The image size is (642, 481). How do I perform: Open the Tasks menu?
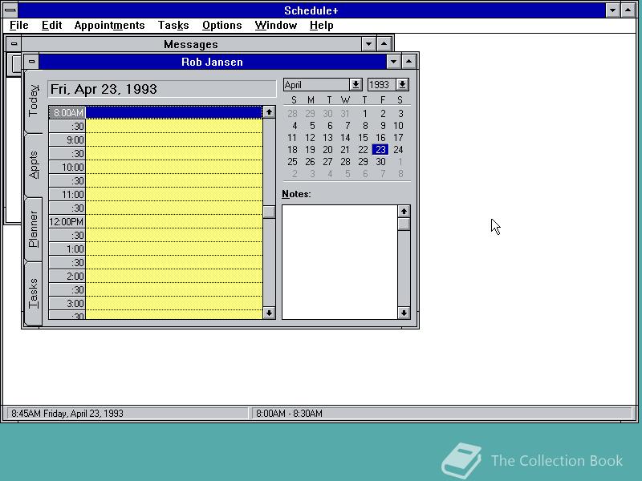[x=173, y=26]
